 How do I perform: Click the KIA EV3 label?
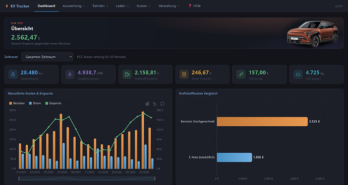pos(17,23)
